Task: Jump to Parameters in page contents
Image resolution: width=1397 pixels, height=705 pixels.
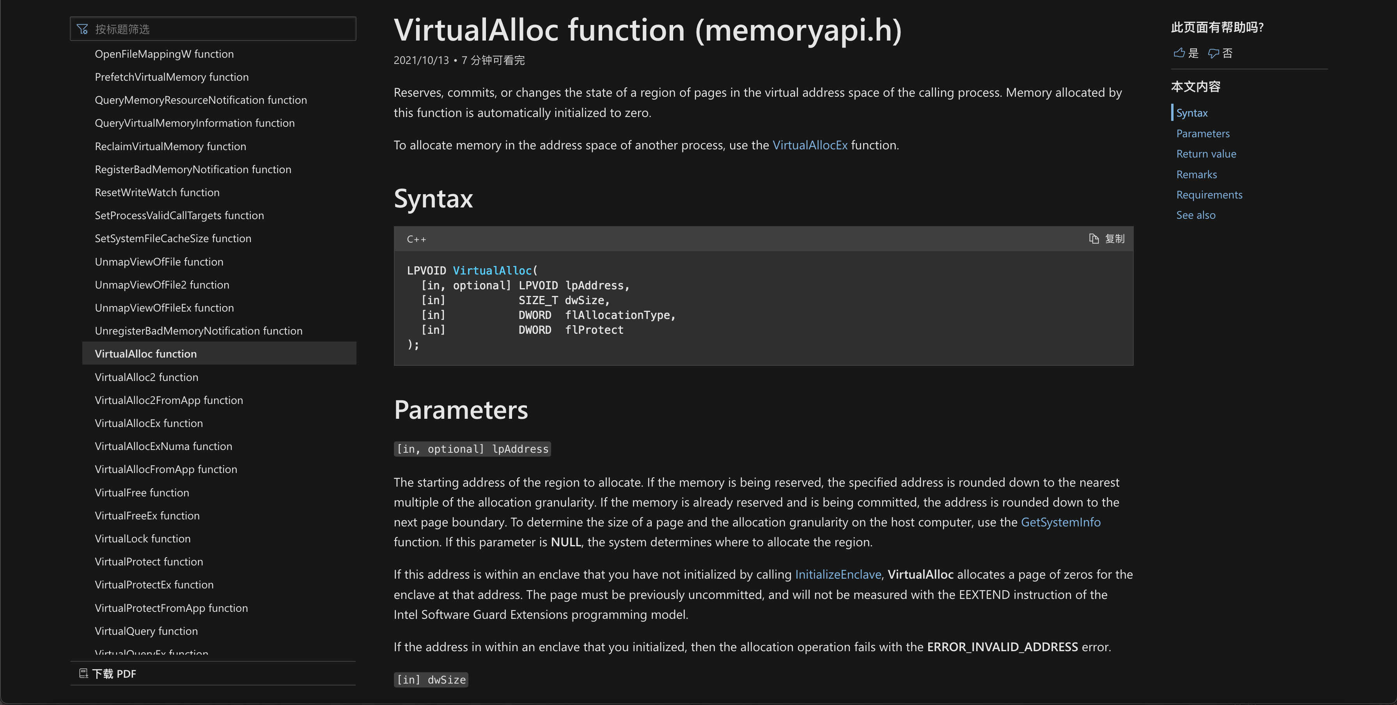Action: (x=1202, y=133)
